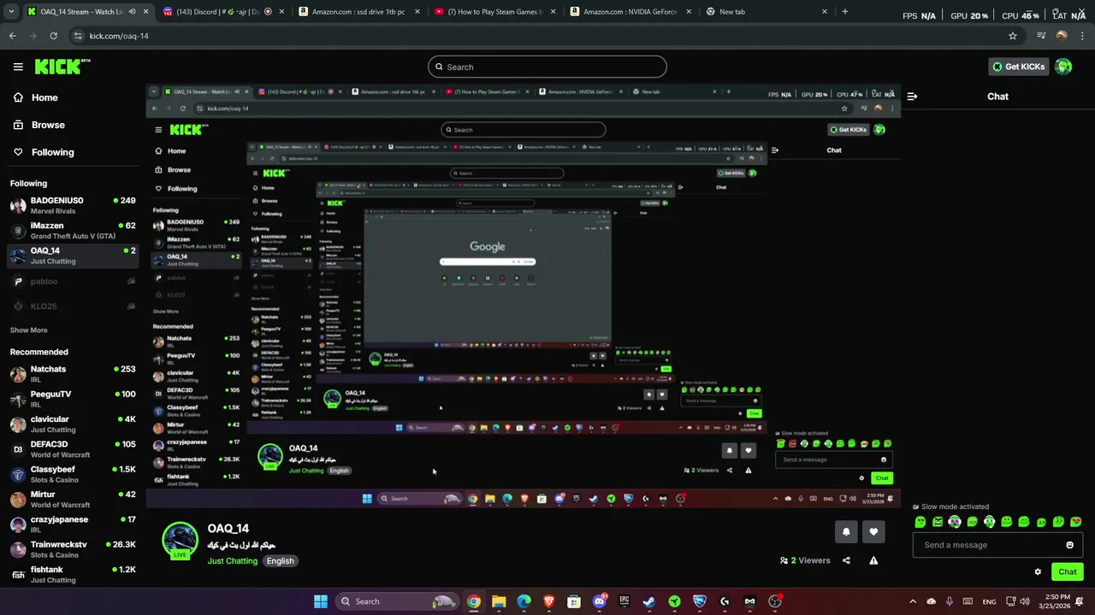Switch to Amazon NVIDIA GeForce tab
This screenshot has width=1095, height=615.
click(x=631, y=12)
